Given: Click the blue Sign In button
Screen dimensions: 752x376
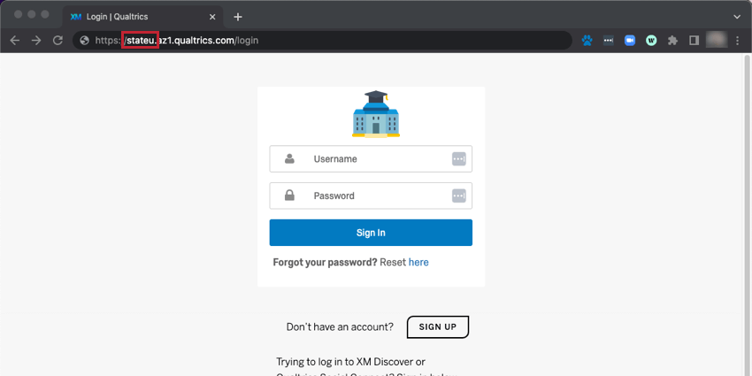Looking at the screenshot, I should pos(371,233).
